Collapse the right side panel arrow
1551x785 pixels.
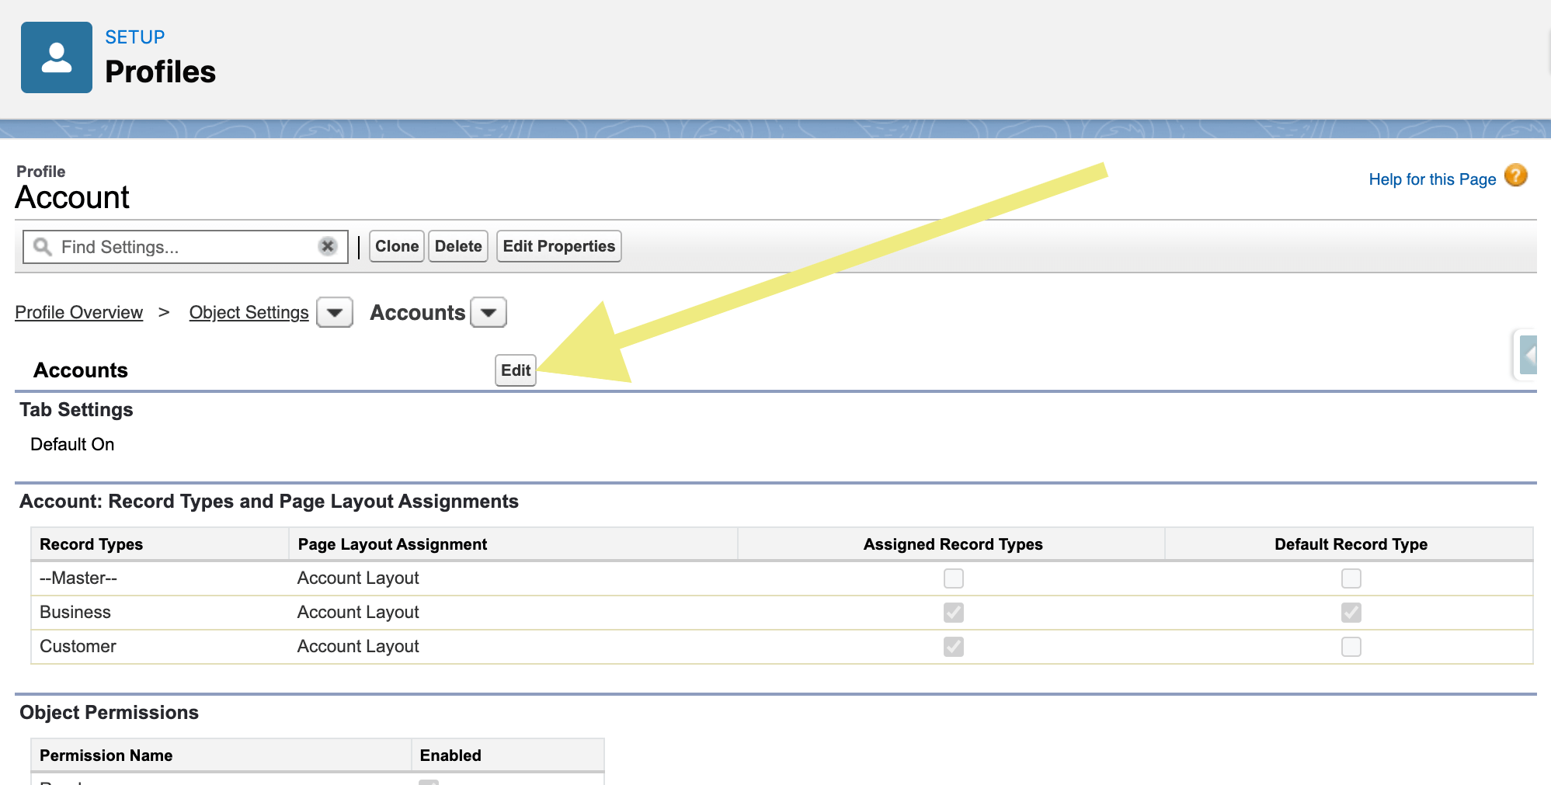(x=1531, y=355)
